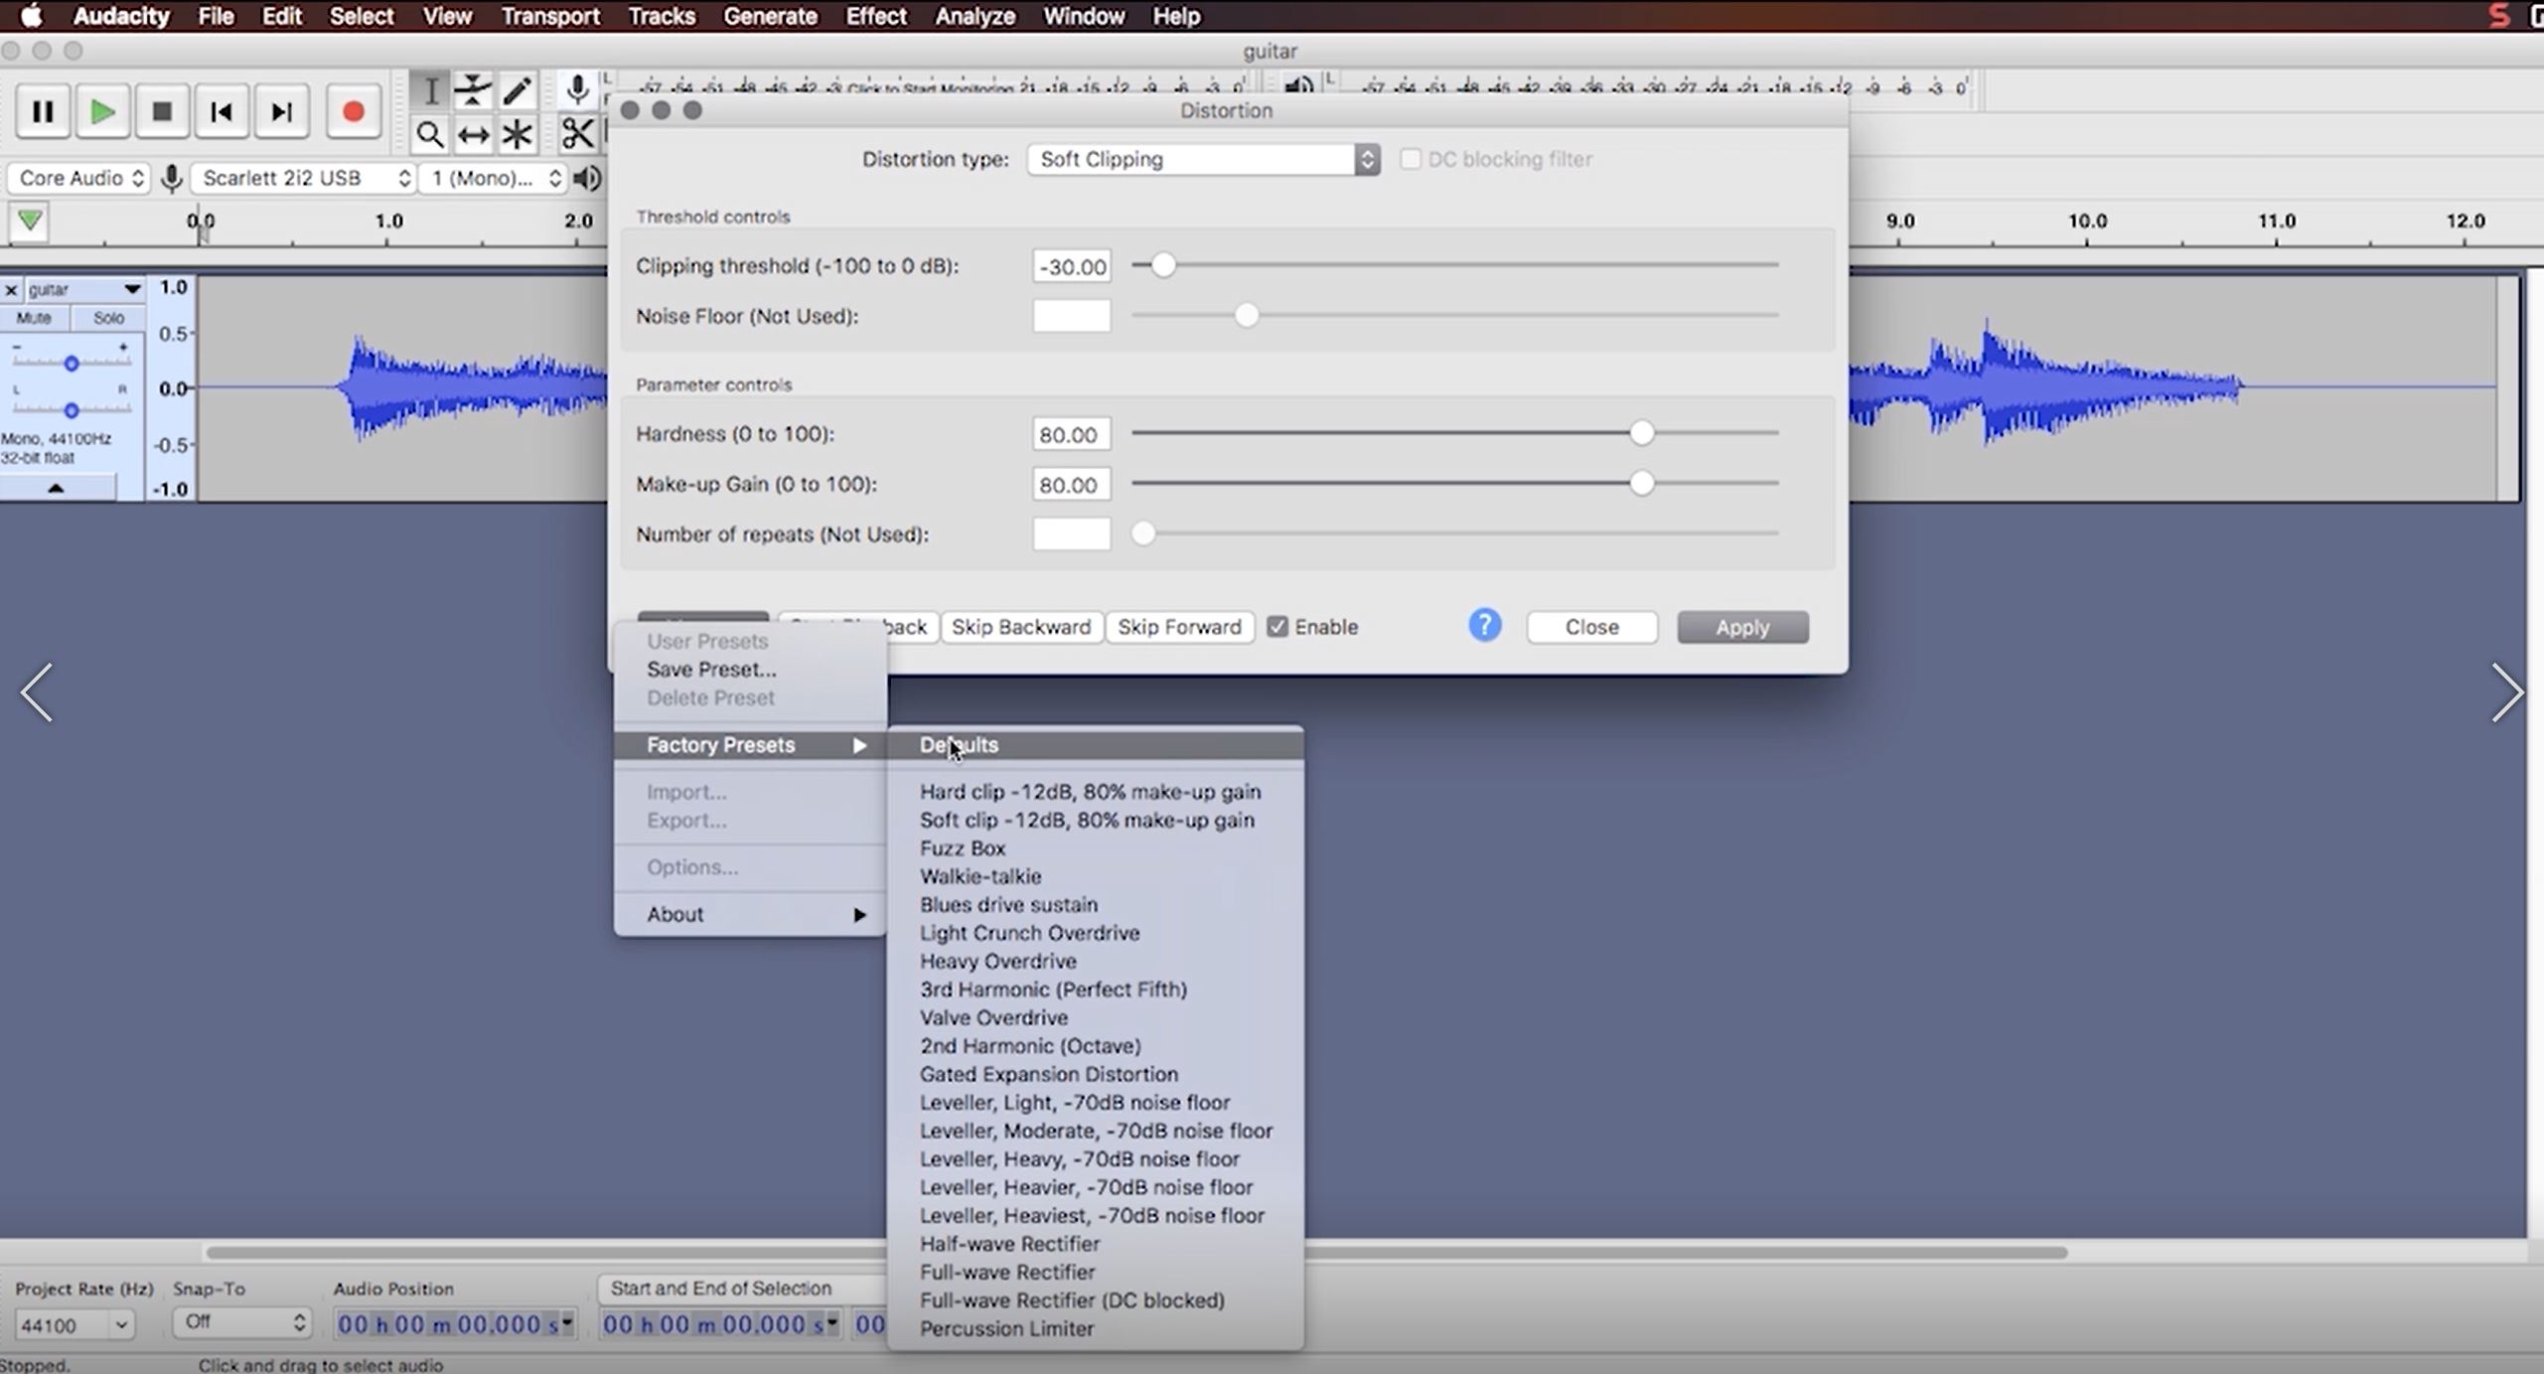Choose the Envelope tool
This screenshot has height=1374, width=2544.
pyautogui.click(x=474, y=89)
